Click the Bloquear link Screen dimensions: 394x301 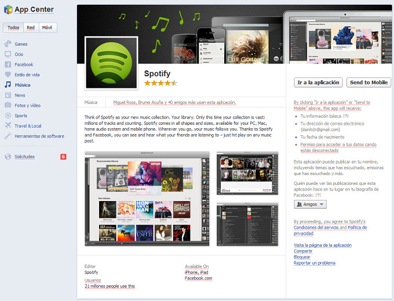point(302,257)
